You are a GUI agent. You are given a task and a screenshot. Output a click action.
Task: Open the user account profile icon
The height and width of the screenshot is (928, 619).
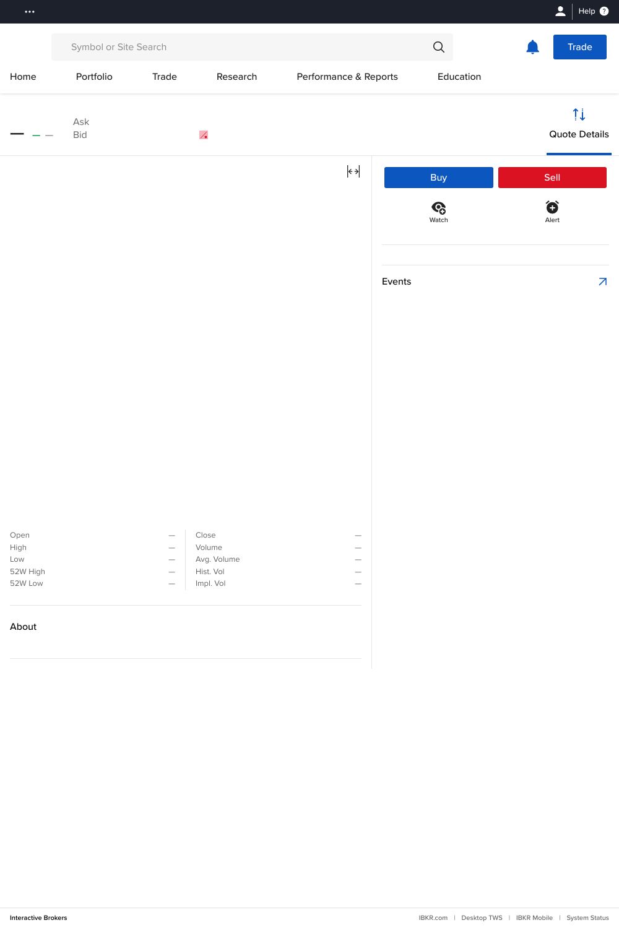click(x=560, y=11)
